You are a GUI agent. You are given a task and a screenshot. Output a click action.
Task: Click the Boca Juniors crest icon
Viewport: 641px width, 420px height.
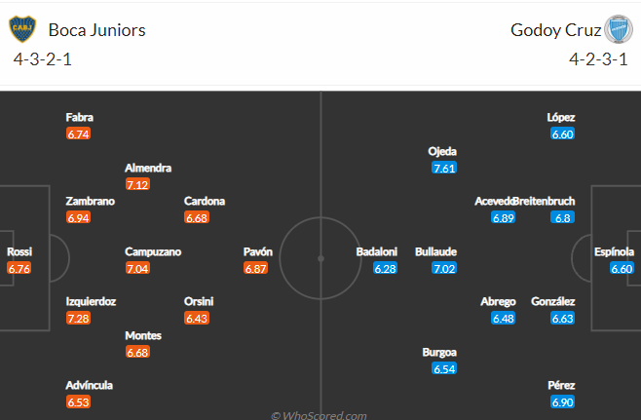[22, 29]
